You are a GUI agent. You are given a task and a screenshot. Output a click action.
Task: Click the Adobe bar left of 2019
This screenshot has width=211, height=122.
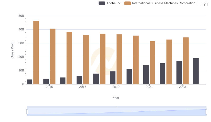coord(113,78)
